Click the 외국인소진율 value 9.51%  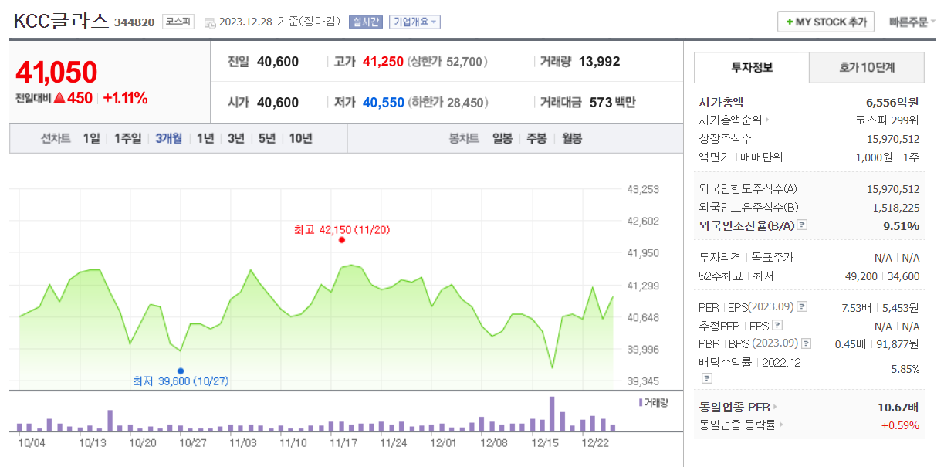[x=901, y=225]
